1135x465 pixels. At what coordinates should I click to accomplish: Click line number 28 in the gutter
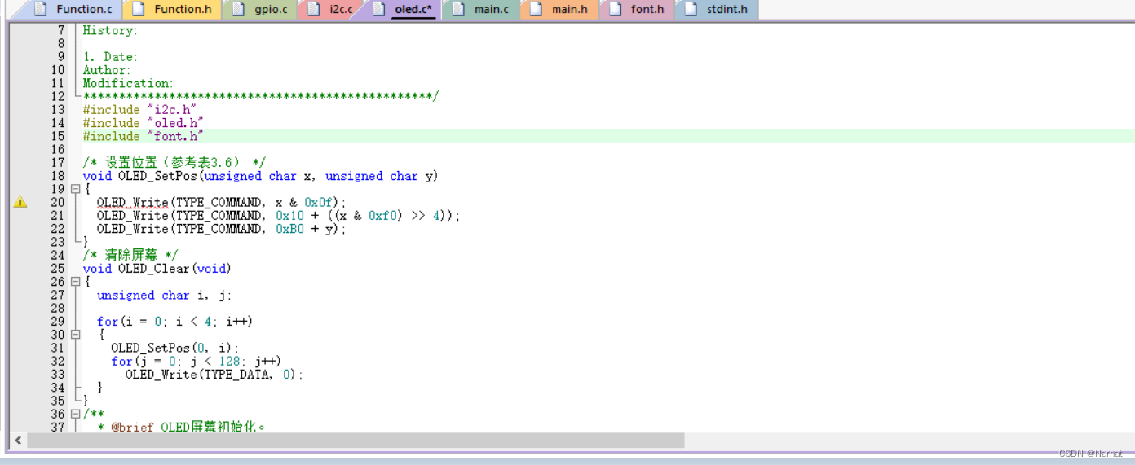click(x=57, y=308)
